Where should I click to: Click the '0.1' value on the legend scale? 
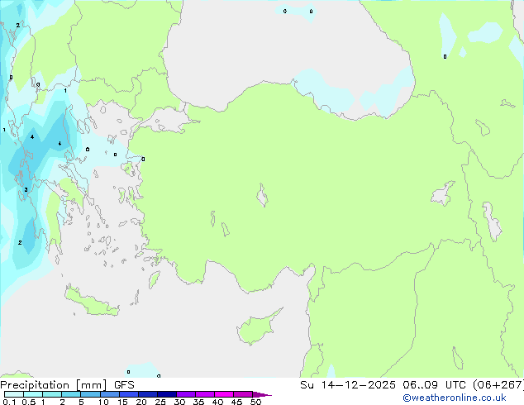point(8,402)
